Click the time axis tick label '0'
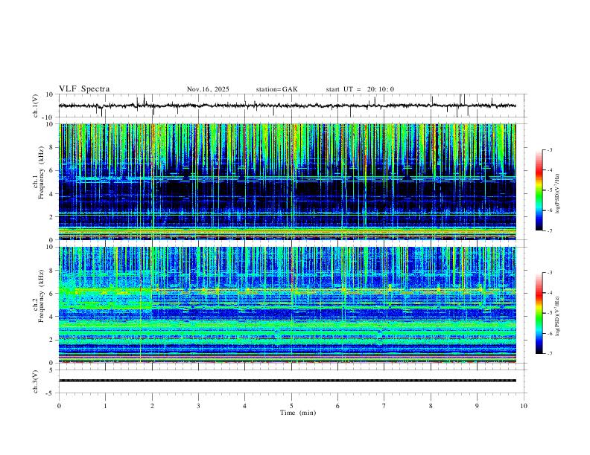The image size is (590, 455). [x=59, y=406]
